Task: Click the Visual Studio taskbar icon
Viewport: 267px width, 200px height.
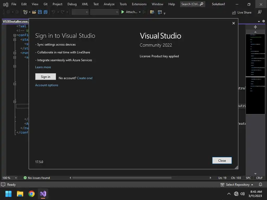Action: 43,194
